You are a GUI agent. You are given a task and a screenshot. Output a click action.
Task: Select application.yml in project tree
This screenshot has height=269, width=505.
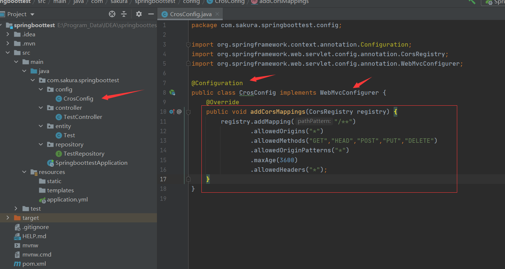[67, 200]
